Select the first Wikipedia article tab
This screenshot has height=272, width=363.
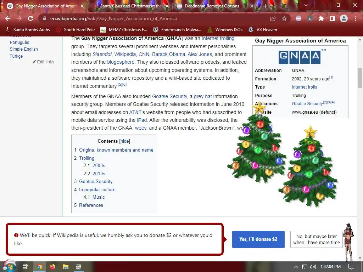coord(46,6)
